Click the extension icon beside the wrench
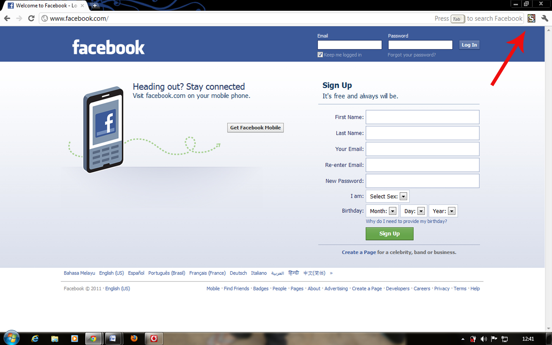 point(531,18)
